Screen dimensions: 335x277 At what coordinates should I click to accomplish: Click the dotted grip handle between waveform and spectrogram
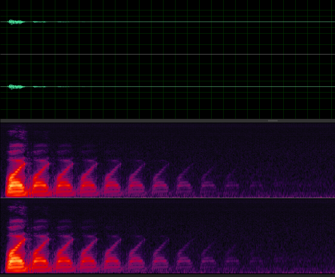pyautogui.click(x=272, y=120)
